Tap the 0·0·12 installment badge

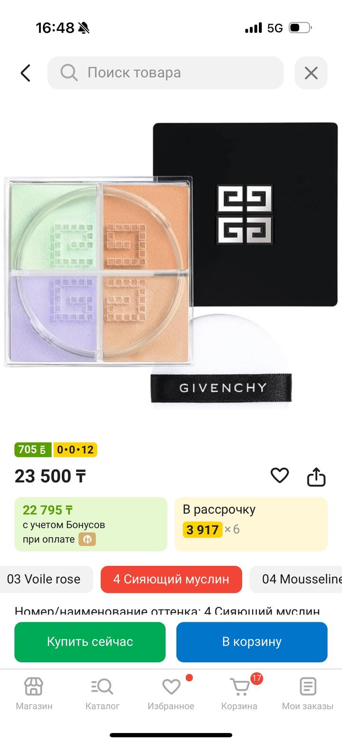coord(75,449)
